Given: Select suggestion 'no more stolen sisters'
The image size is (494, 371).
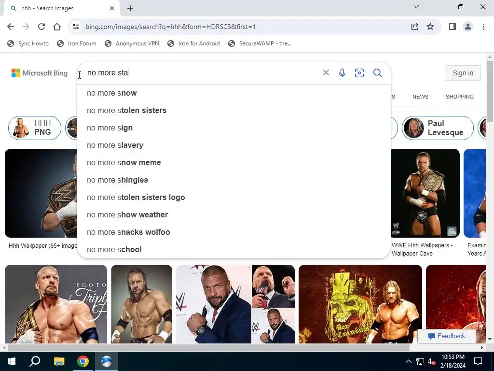Looking at the screenshot, I should (234, 111).
